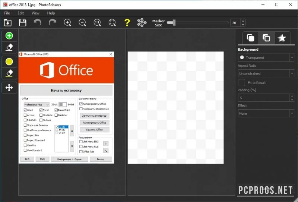
Task: Open the View menu
Action: [x=35, y=13]
